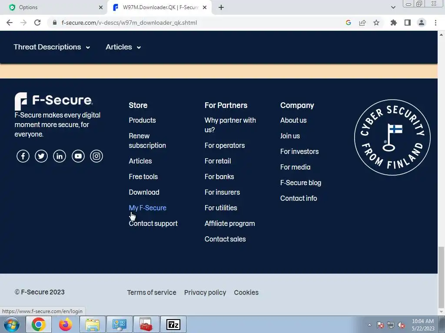Open the Articles link under Store

point(140,161)
